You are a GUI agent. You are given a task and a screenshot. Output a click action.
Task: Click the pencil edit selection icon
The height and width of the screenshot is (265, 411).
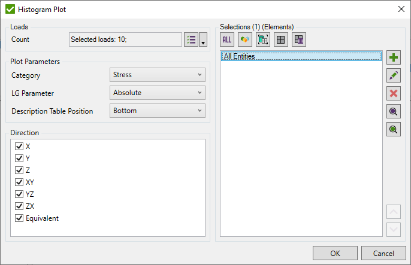(x=394, y=75)
